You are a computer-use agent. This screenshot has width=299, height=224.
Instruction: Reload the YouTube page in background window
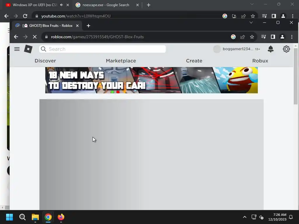click(25, 16)
